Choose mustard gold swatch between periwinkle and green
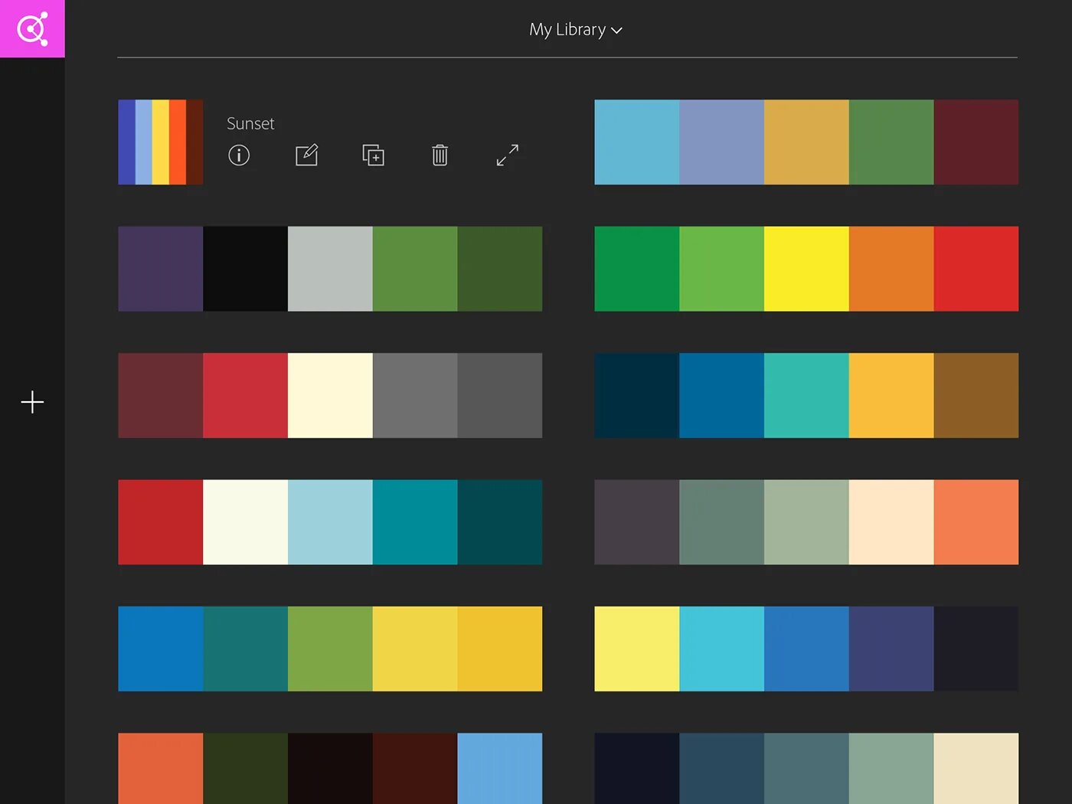Screen dimensions: 1072x804 (806, 142)
